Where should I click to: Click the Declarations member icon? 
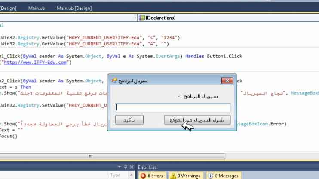tap(142, 18)
